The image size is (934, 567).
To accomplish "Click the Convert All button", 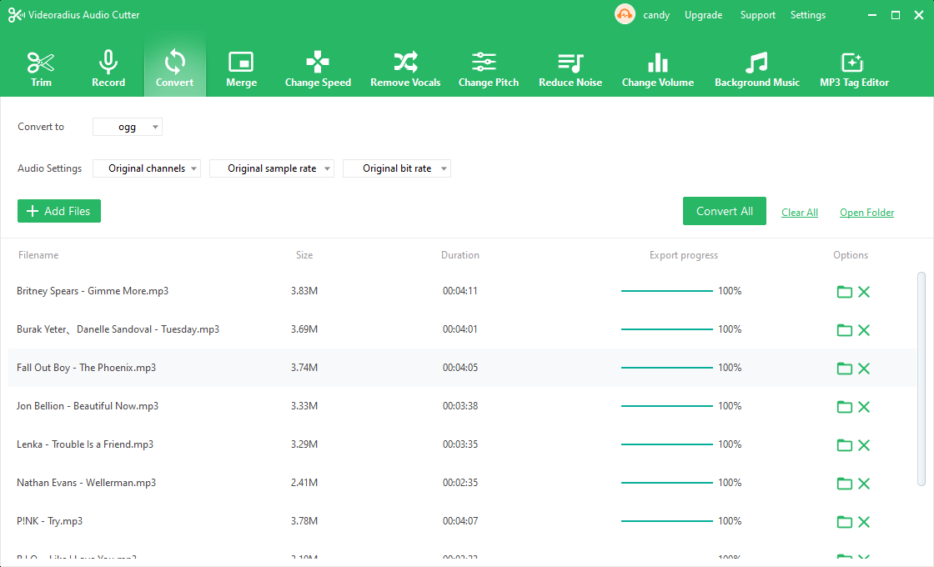I will 725,211.
